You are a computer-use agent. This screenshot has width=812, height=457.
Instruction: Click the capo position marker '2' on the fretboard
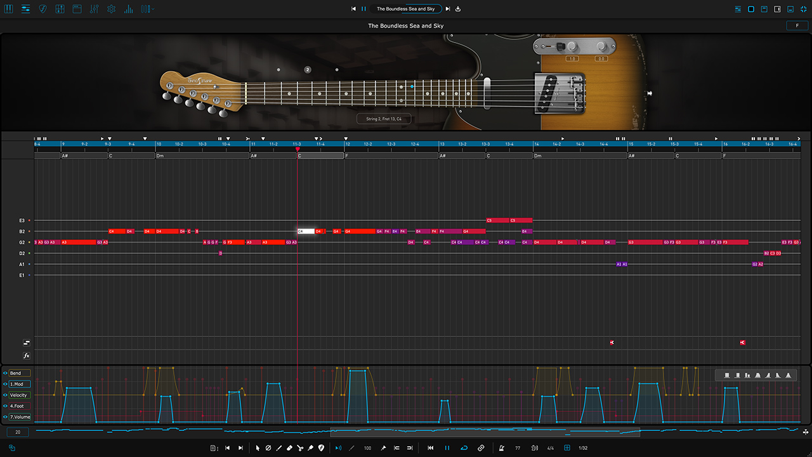click(x=308, y=69)
